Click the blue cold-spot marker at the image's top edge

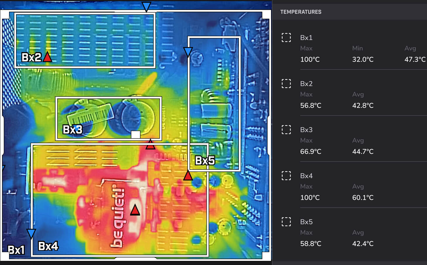(x=146, y=6)
